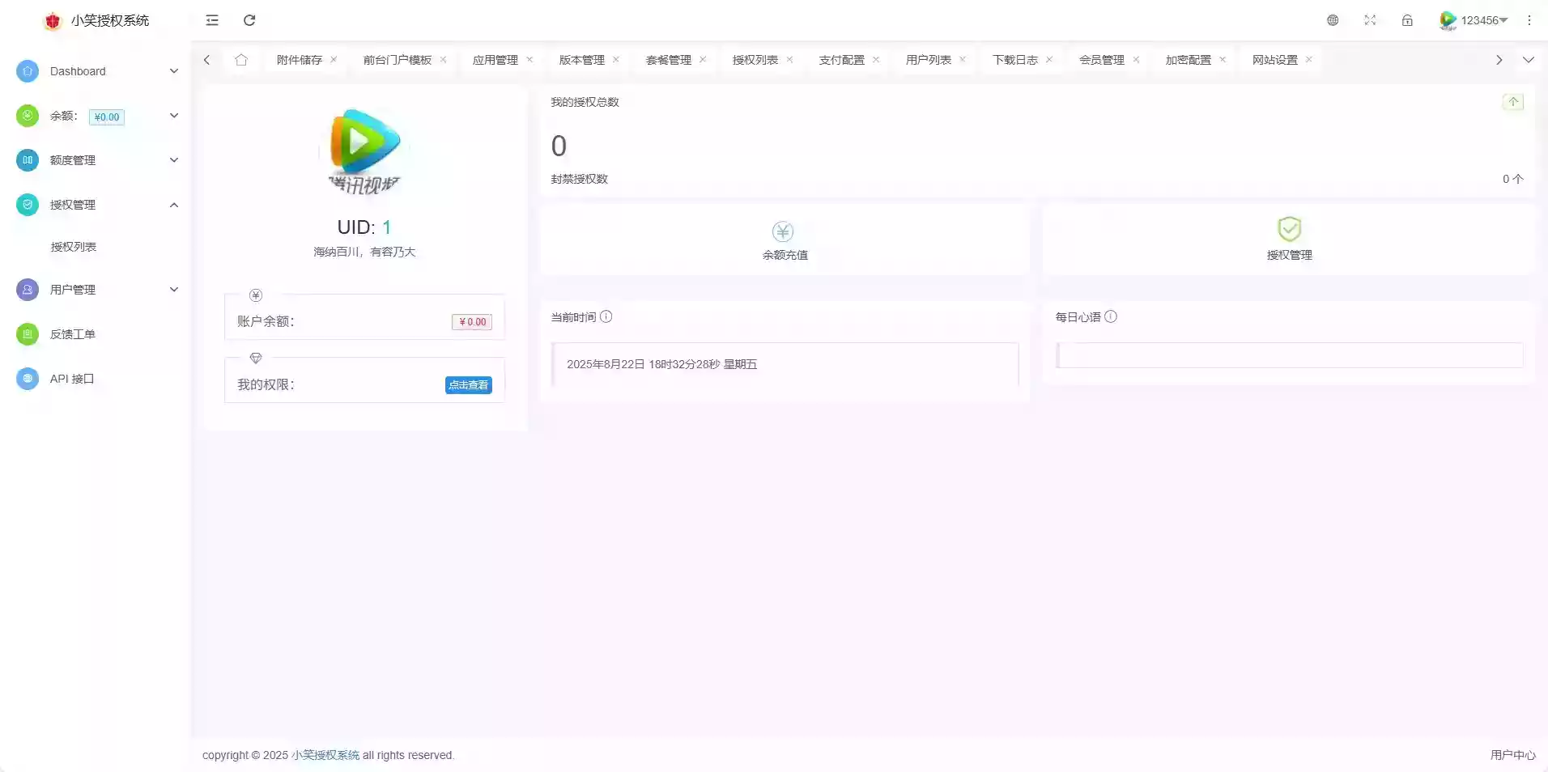Toggle the sidebar collapse hamburger icon
The width and height of the screenshot is (1548, 772).
(x=211, y=20)
